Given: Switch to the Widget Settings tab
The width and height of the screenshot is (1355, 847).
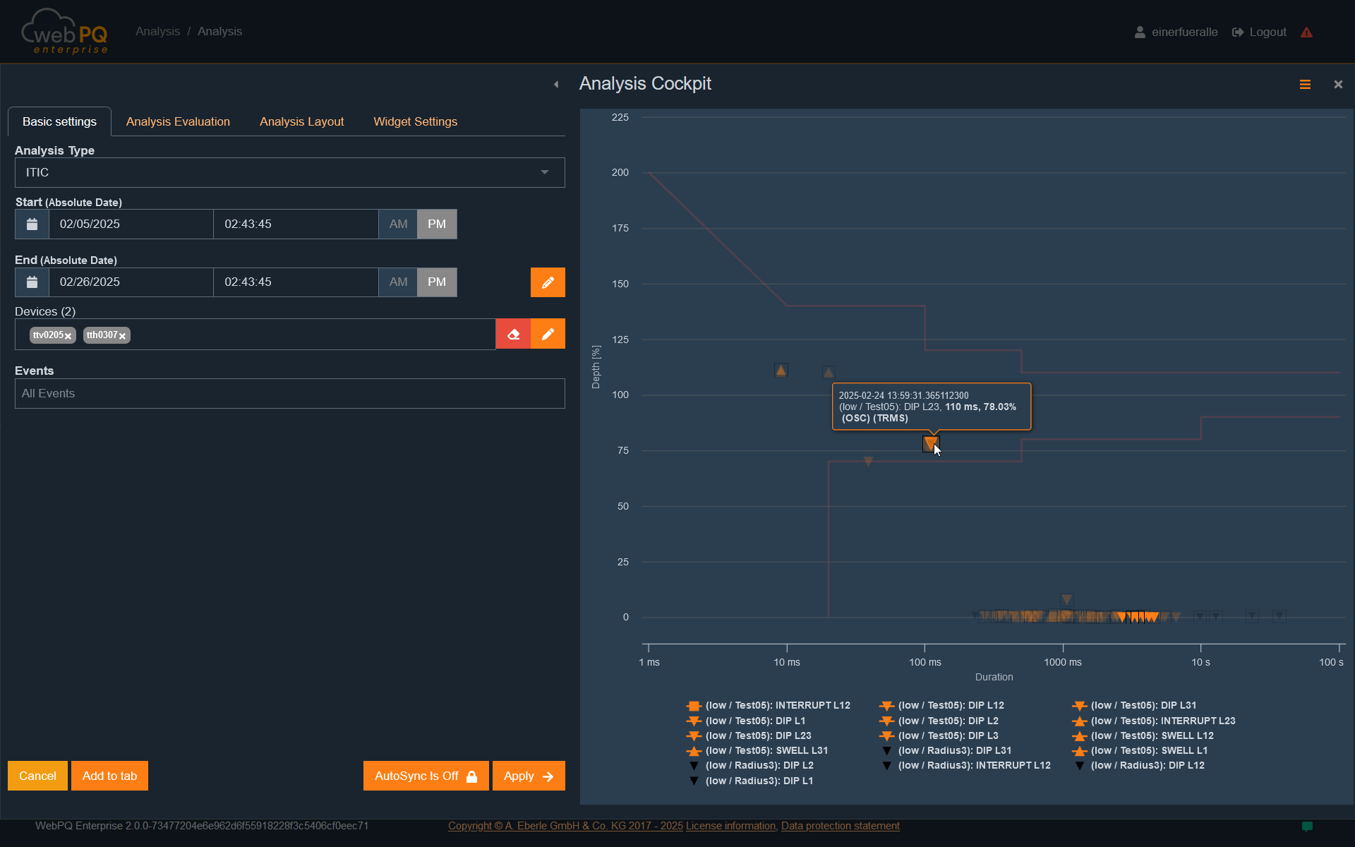Looking at the screenshot, I should pos(415,121).
